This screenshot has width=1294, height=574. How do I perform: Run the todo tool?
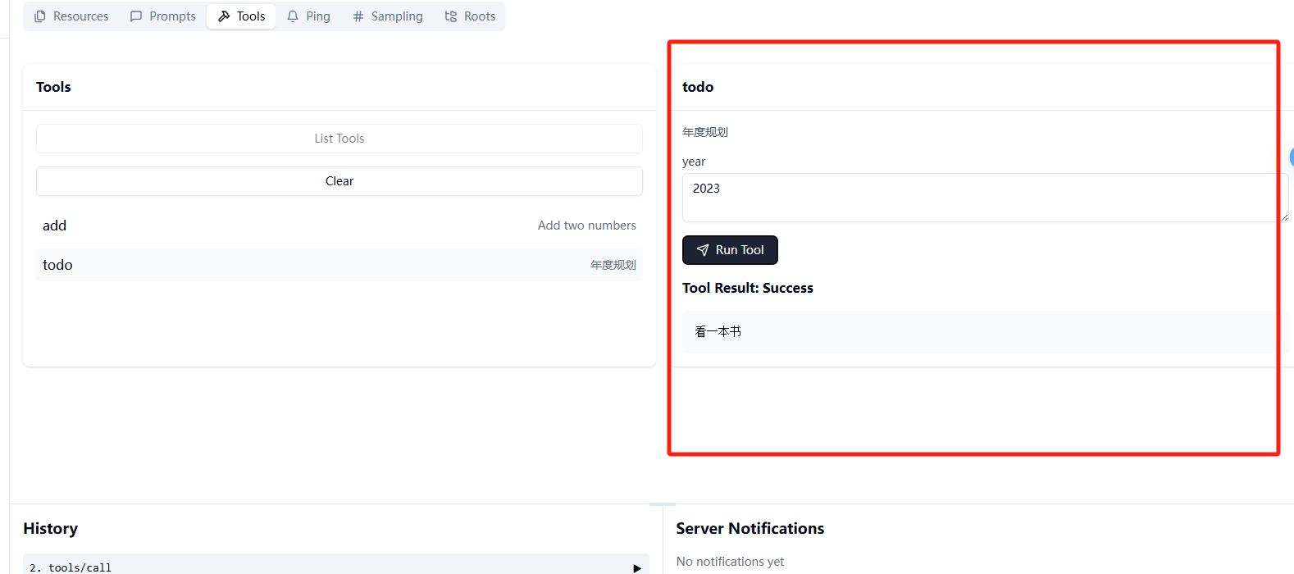coord(730,250)
